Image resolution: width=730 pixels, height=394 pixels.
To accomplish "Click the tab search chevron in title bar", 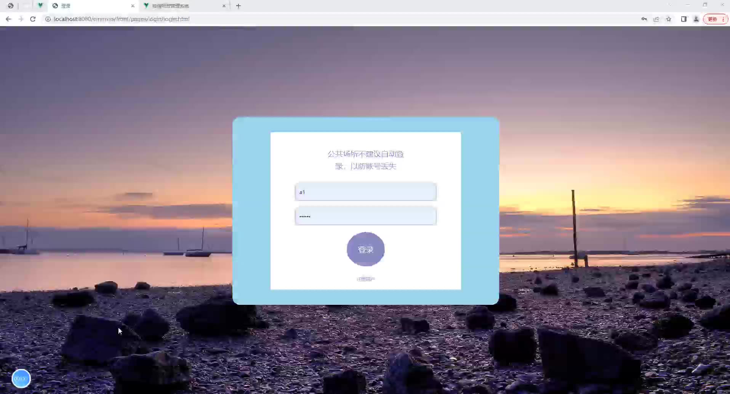I will [669, 5].
